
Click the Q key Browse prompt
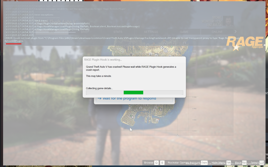tap(157, 162)
